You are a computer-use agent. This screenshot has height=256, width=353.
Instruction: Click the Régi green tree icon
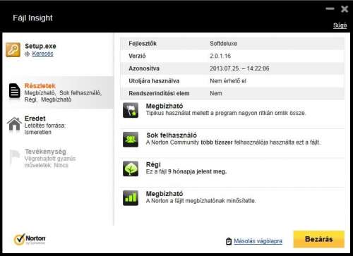pos(131,169)
